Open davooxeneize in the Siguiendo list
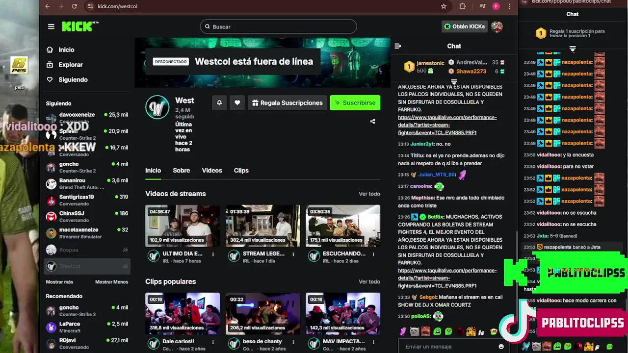Viewport: 628px width, 353px height. coord(87,118)
